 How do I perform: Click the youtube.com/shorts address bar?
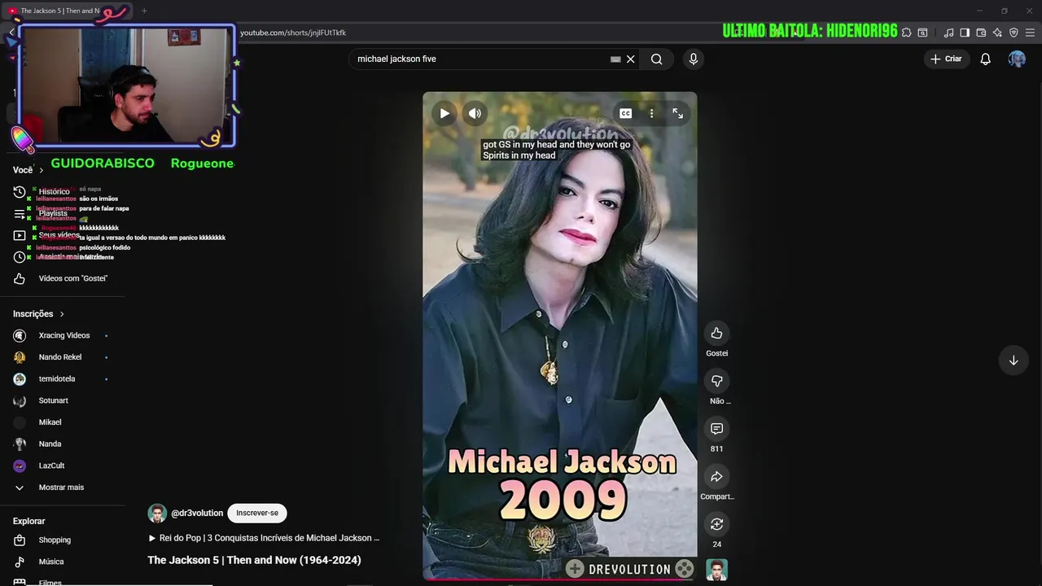(293, 33)
